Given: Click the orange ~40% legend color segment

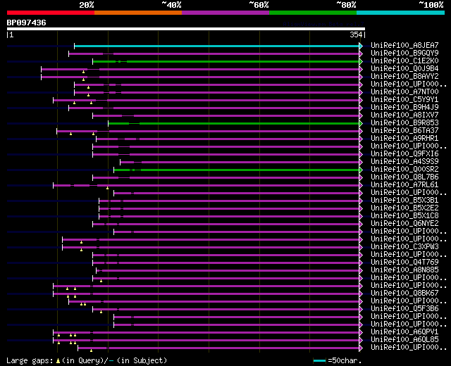Looking at the screenshot, I should coord(138,13).
